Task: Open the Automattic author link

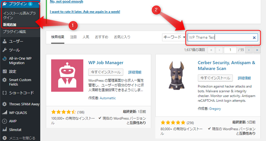Action: (108, 98)
